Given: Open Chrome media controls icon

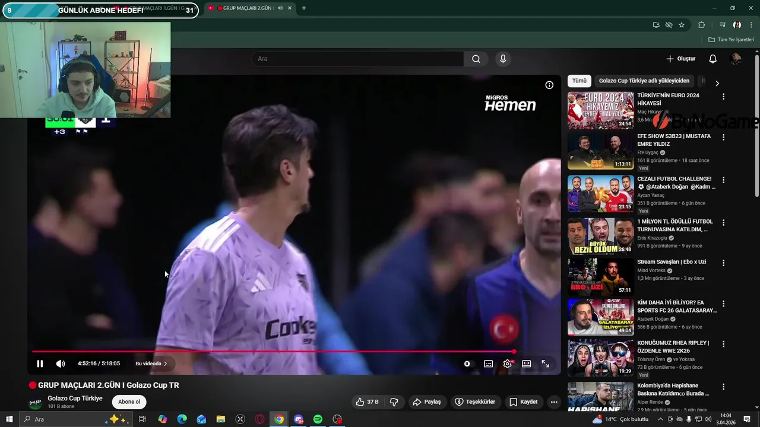Looking at the screenshot, I should 723,25.
